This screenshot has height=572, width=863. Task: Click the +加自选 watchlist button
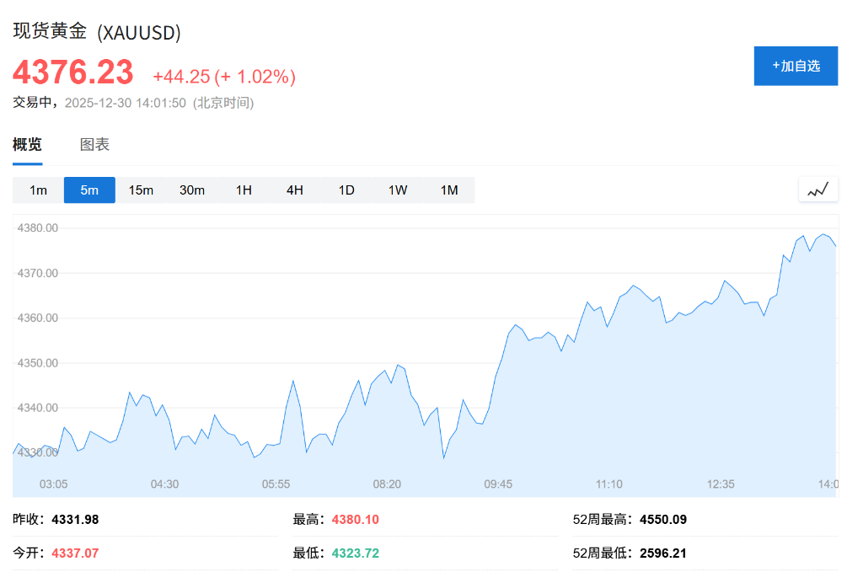click(x=796, y=66)
